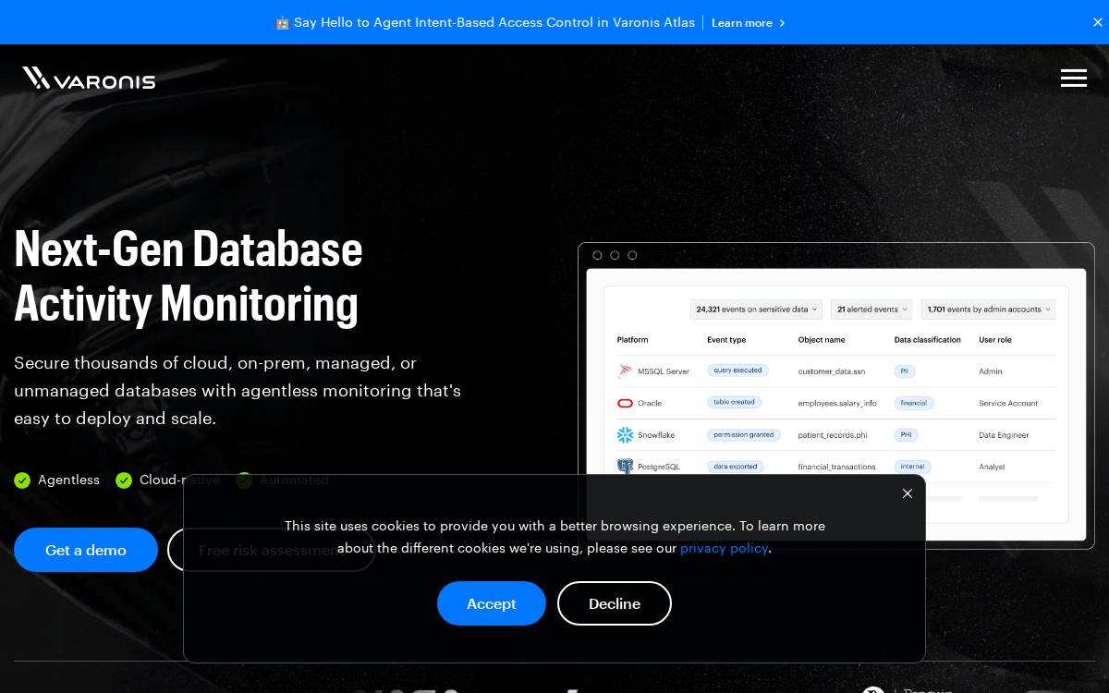Click the Learn more chevron arrow
This screenshot has width=1109, height=693.
pyautogui.click(x=782, y=23)
